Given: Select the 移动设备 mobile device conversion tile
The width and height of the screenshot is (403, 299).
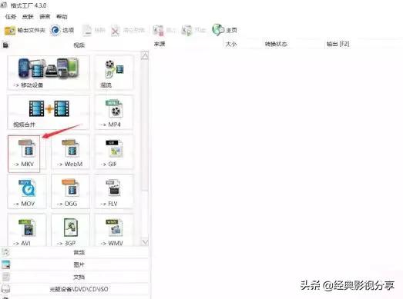Looking at the screenshot, I should click(49, 72).
